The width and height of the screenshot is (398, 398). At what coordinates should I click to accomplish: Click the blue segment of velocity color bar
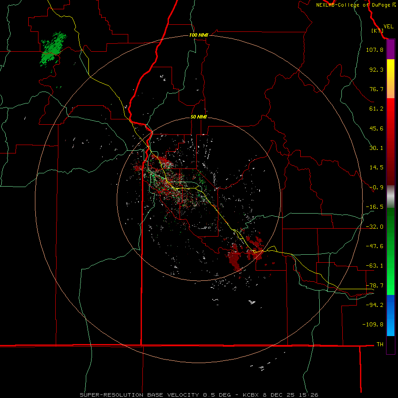390,315
